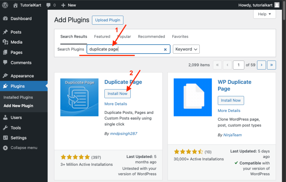This screenshot has height=182, width=286.
Task: Open the Dashboard menu
Action: pos(21,19)
